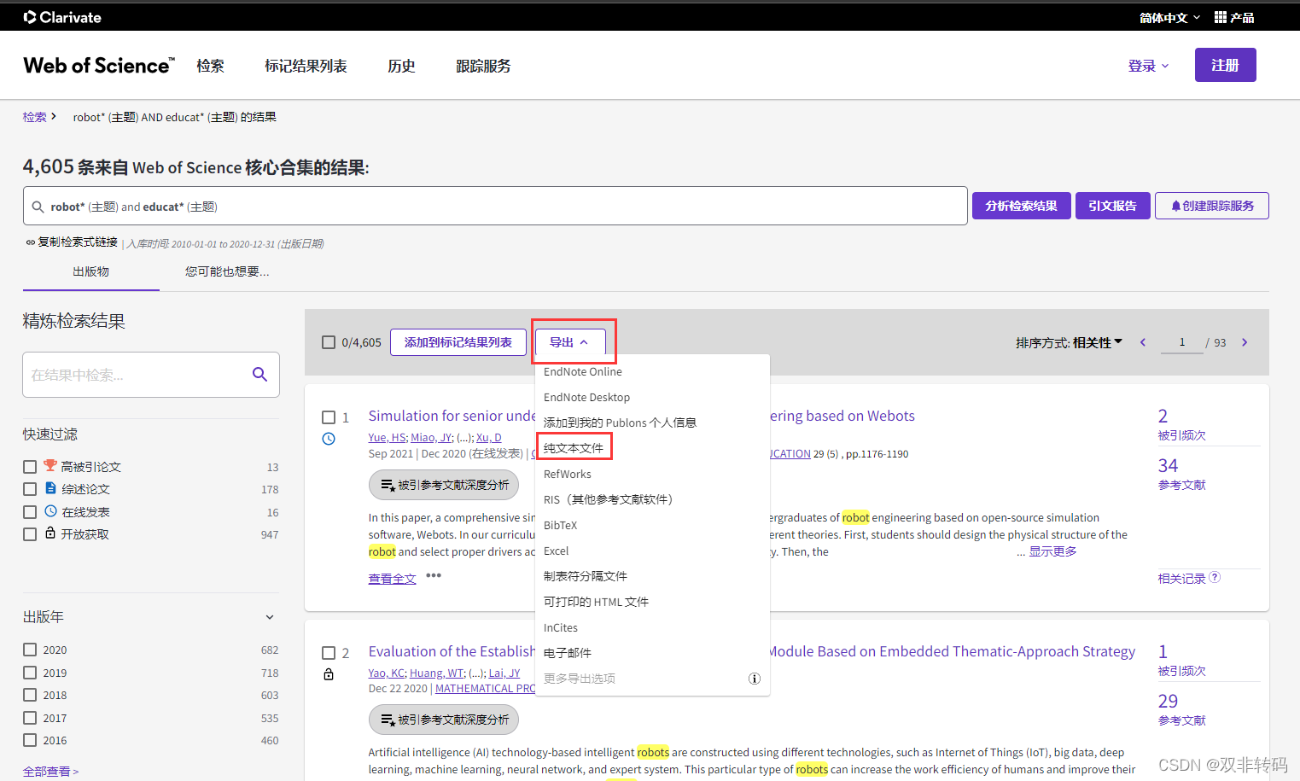Open the 全部查看 link under publication years
Image resolution: width=1300 pixels, height=781 pixels.
tap(50, 771)
